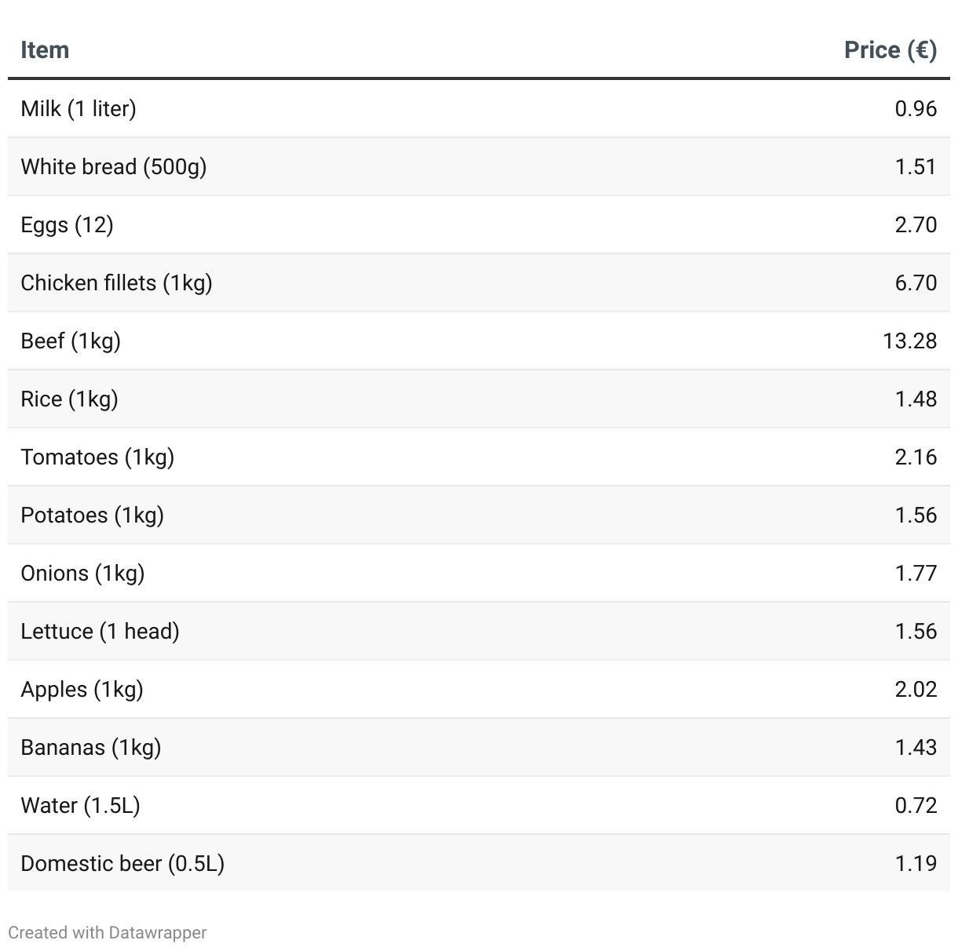This screenshot has width=958, height=951.
Task: Select the Apples (1kg) row label
Action: click(x=82, y=689)
